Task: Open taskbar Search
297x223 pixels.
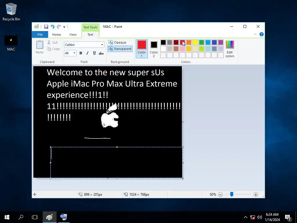Action: 21,217
